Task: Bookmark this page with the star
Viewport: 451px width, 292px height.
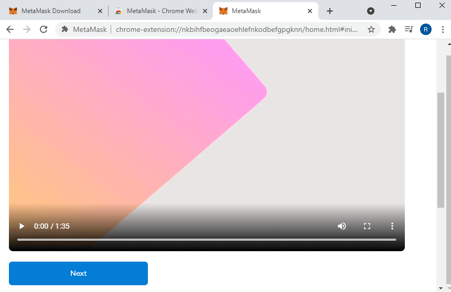Action: [371, 29]
